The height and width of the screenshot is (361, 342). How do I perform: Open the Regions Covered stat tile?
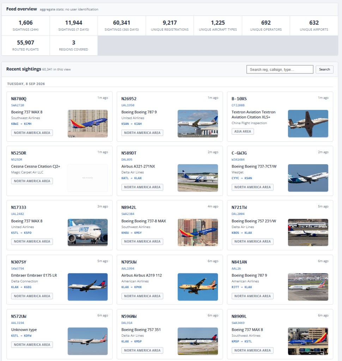point(74,45)
